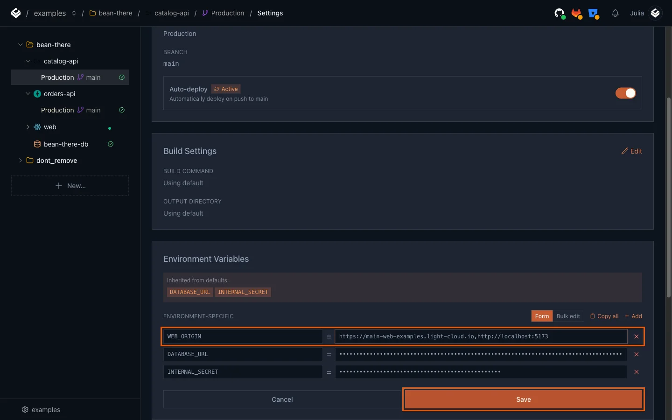Collapse the orders-api service
Viewport: 672px width, 420px height.
[x=28, y=94]
